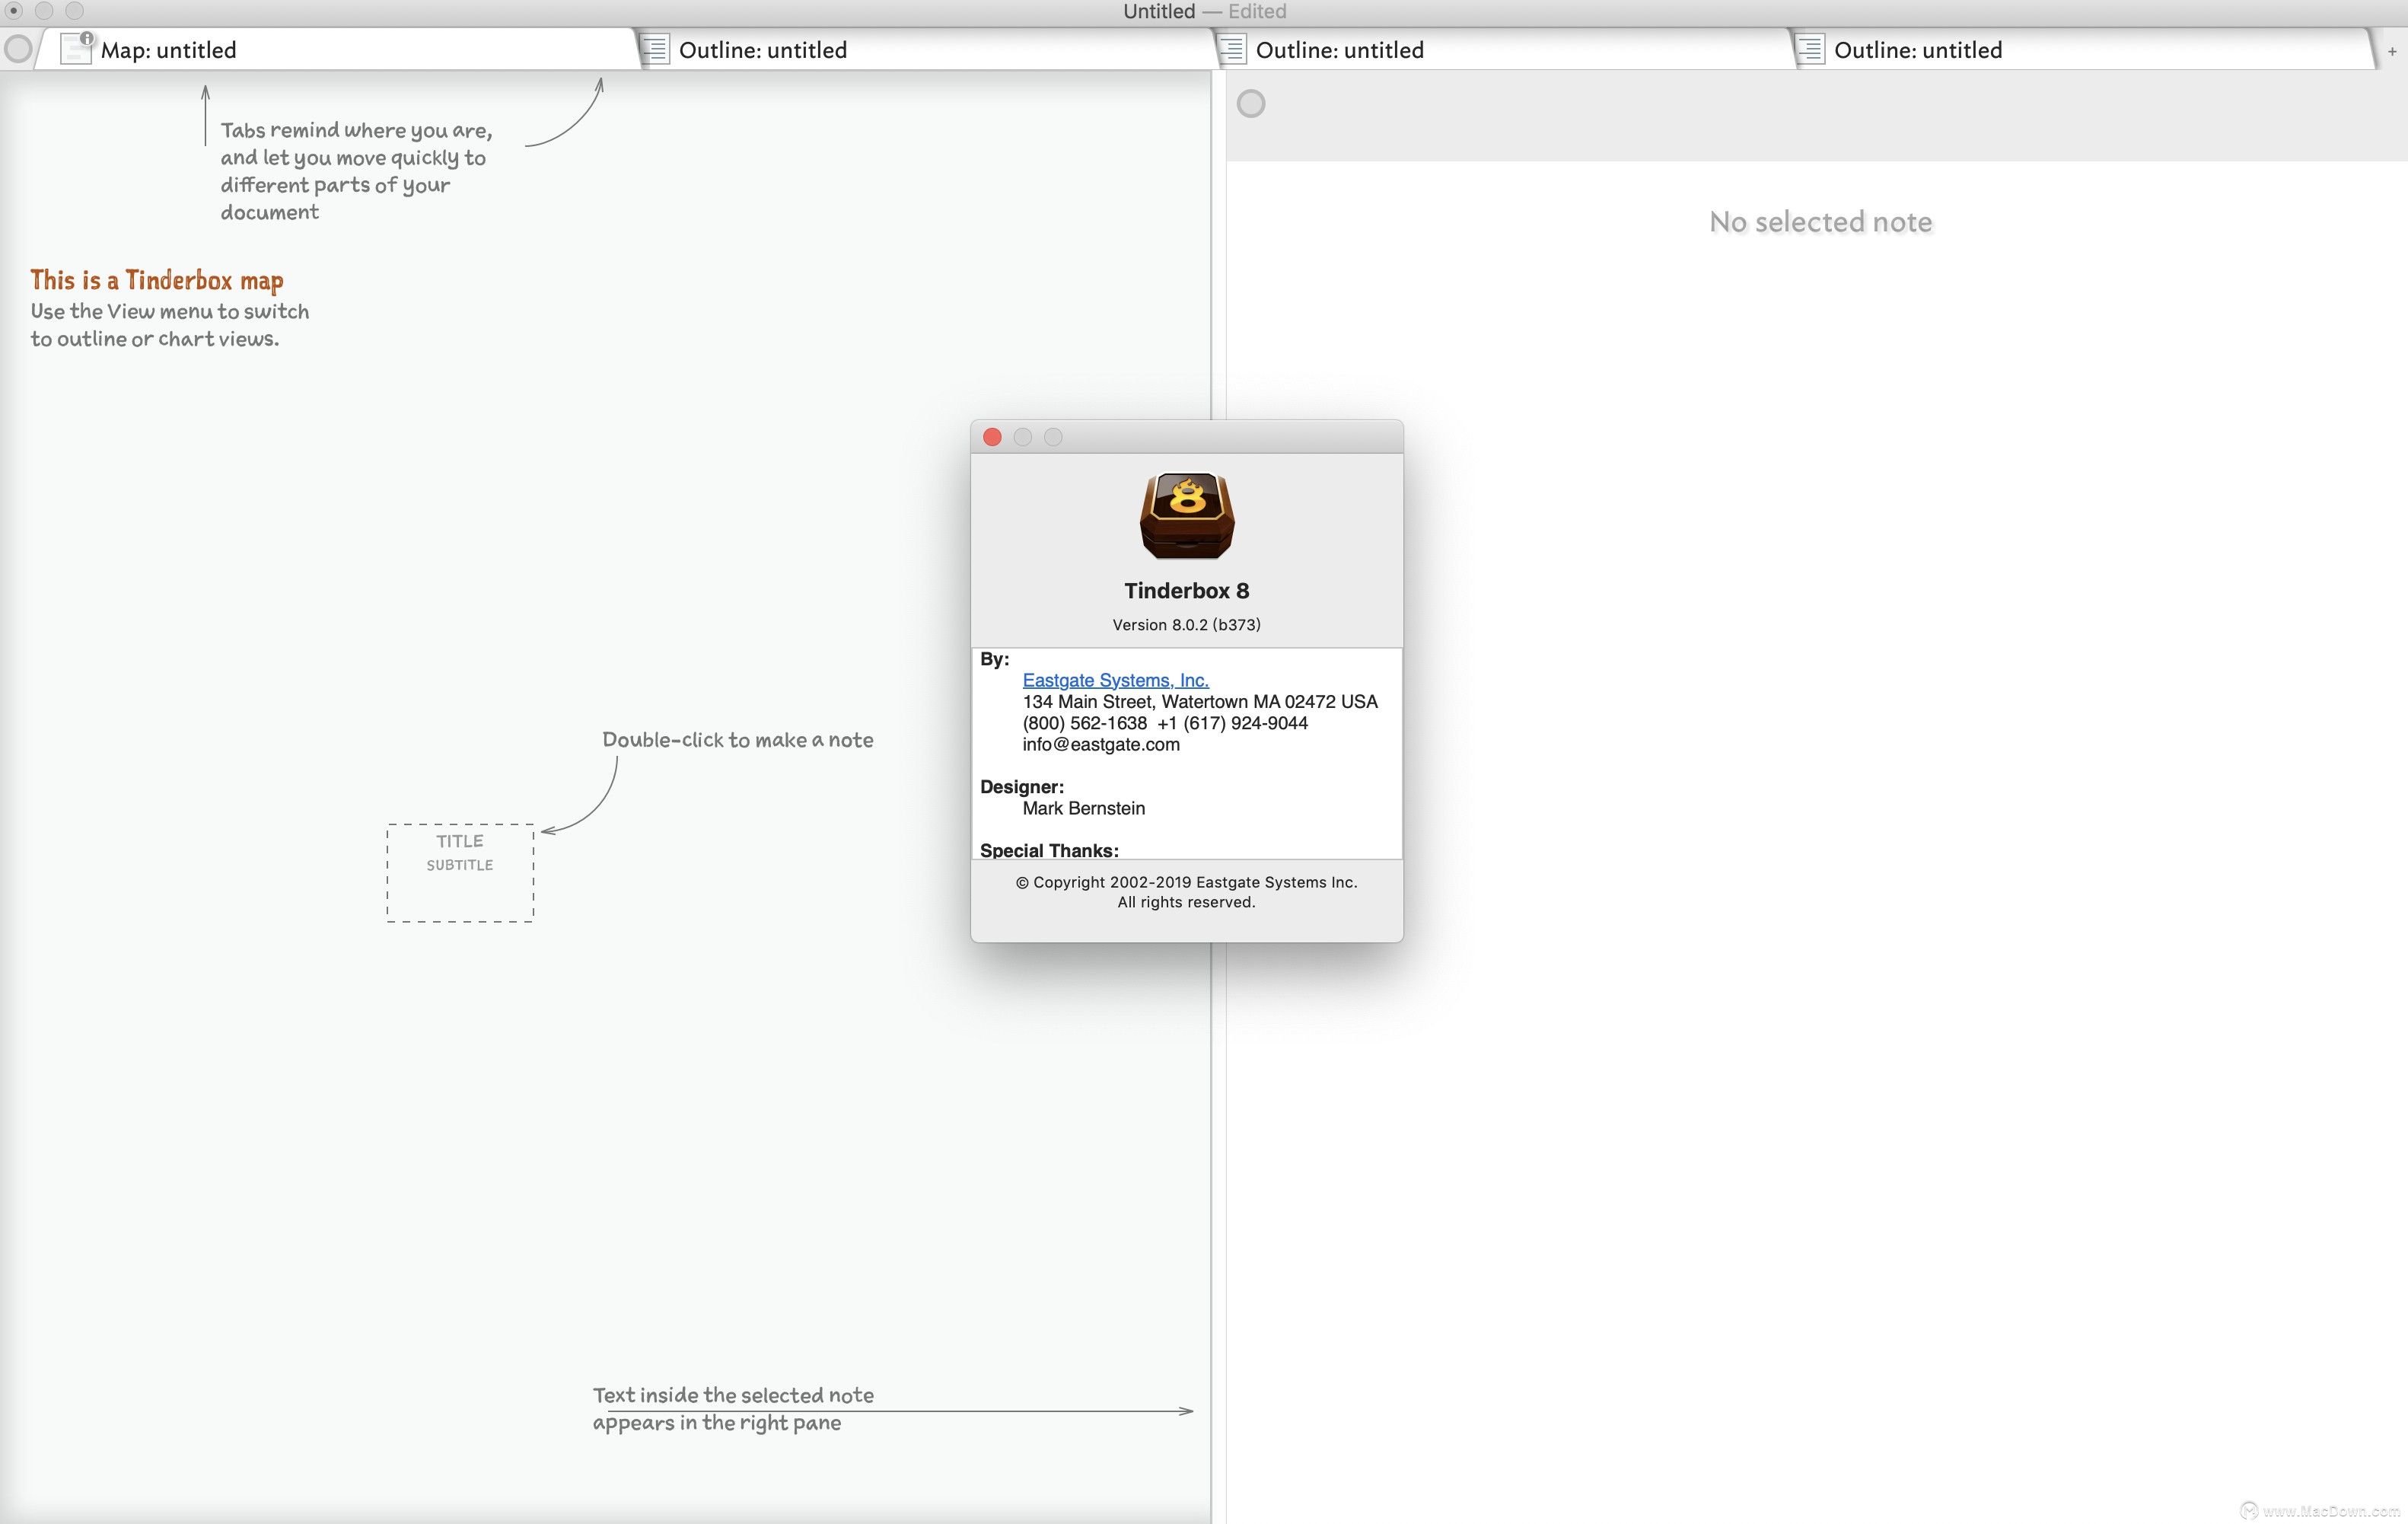This screenshot has width=2408, height=1524.
Task: Click the Designer: heading in About window
Action: tap(1021, 787)
